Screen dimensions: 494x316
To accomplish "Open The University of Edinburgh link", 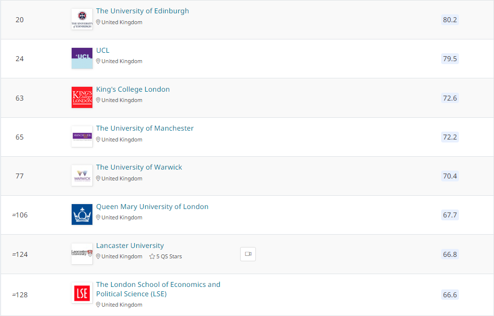I will click(142, 11).
